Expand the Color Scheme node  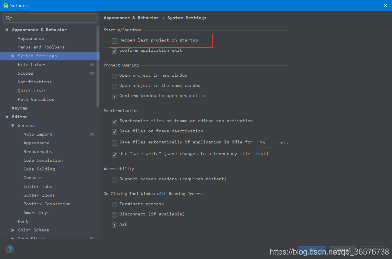[13, 230]
